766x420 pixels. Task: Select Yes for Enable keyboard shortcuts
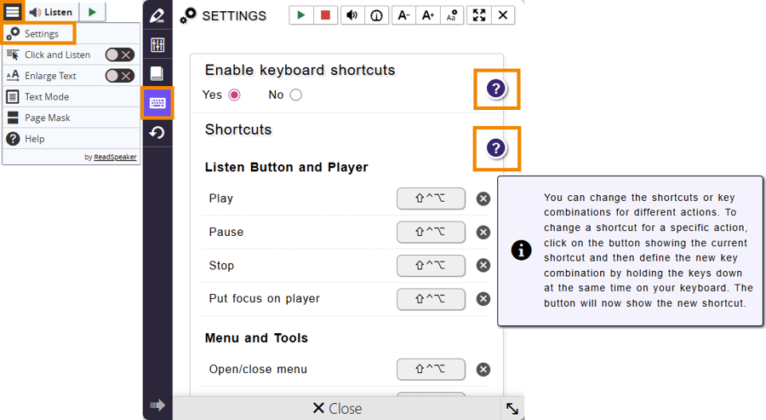tap(234, 95)
